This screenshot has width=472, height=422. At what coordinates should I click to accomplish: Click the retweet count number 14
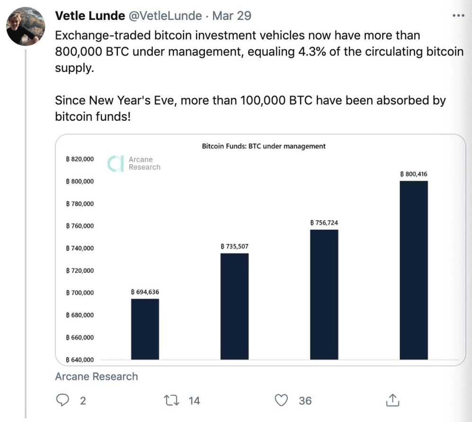[194, 401]
